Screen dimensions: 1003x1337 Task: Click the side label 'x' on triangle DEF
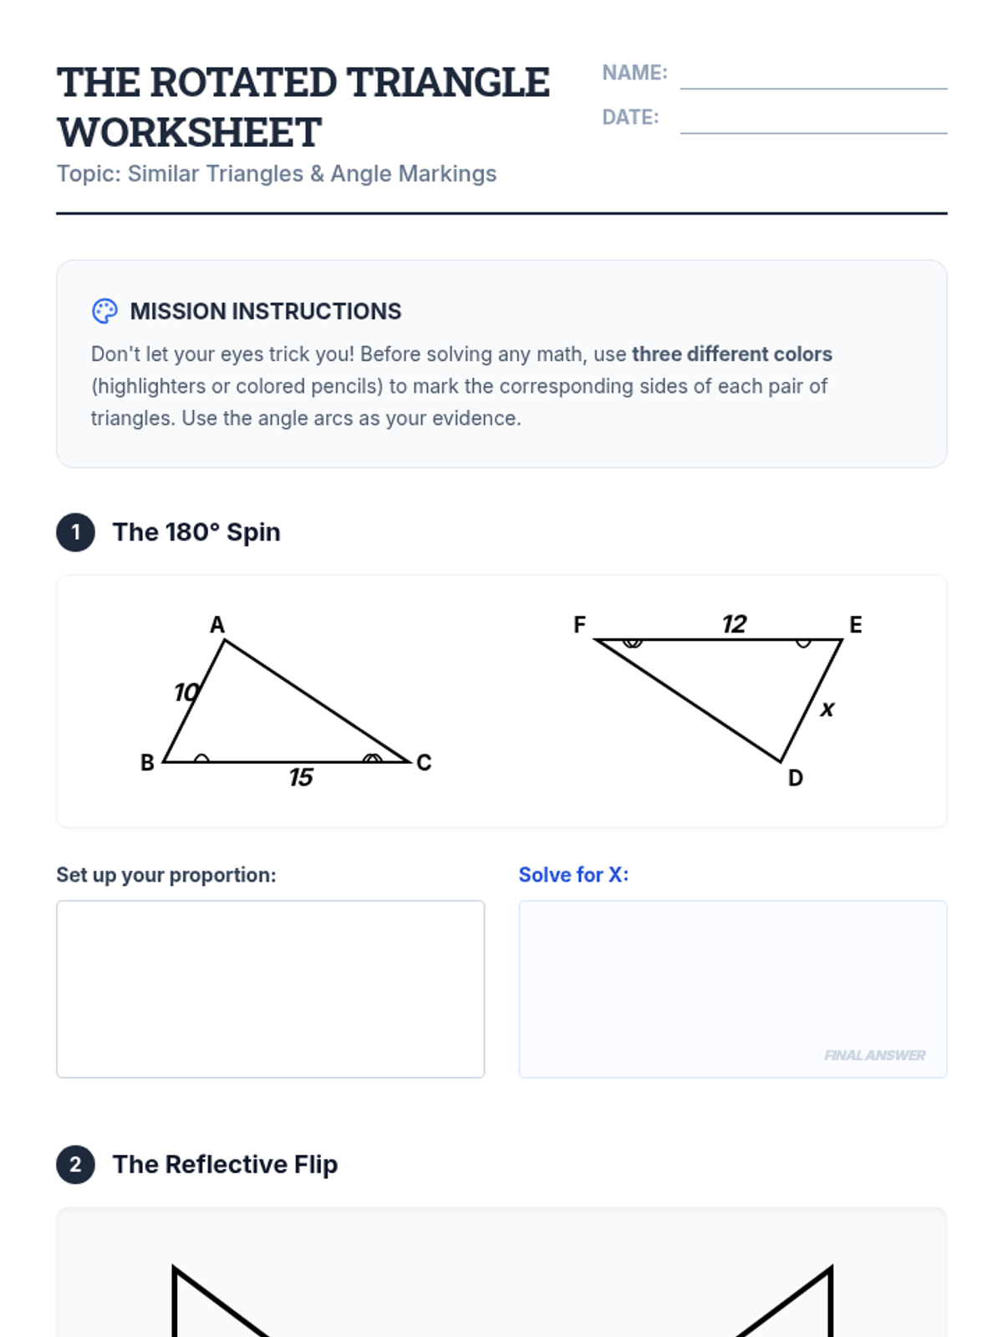tap(827, 709)
